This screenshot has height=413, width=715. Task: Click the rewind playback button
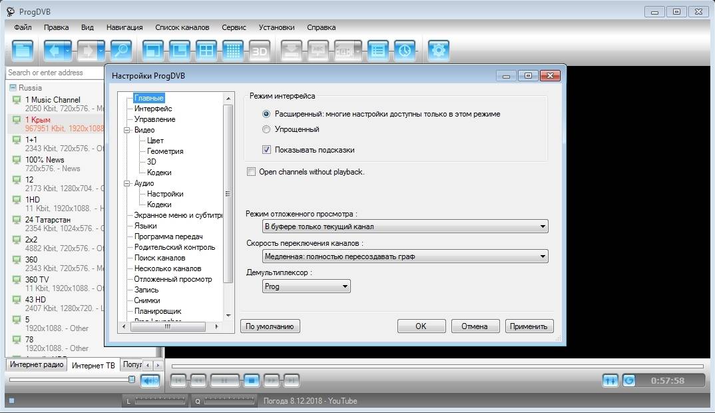pos(198,380)
